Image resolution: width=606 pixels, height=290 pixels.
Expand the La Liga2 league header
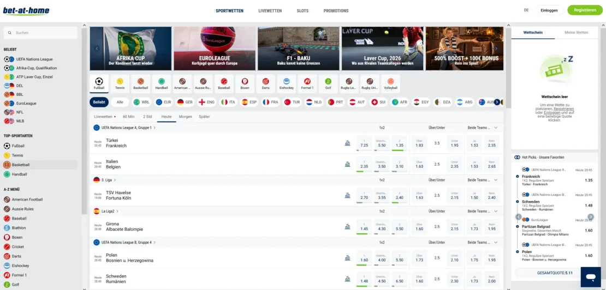tap(106, 212)
